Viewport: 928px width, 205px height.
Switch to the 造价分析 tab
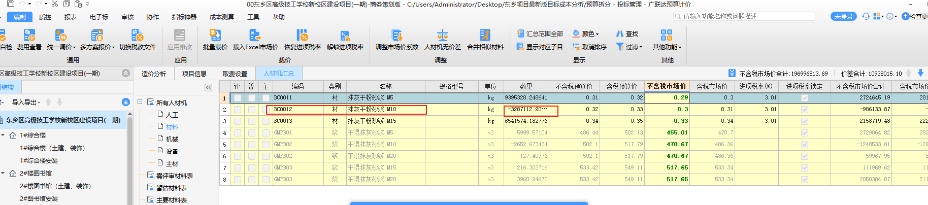point(153,74)
